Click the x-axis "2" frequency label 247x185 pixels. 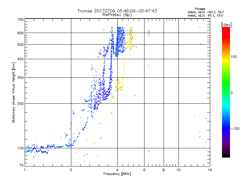[x=71, y=170]
